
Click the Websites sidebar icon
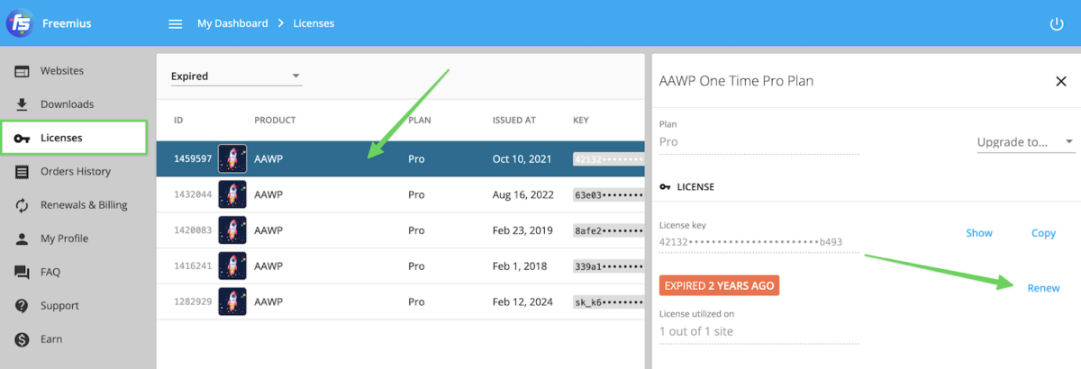click(23, 71)
